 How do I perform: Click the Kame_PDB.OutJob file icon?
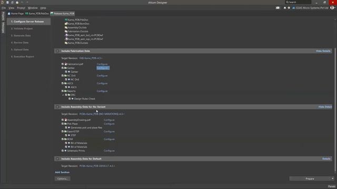(x=66, y=43)
